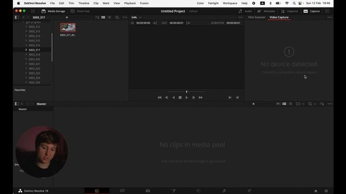Go to last frame in viewer
The image size is (346, 194).
[x=201, y=98]
